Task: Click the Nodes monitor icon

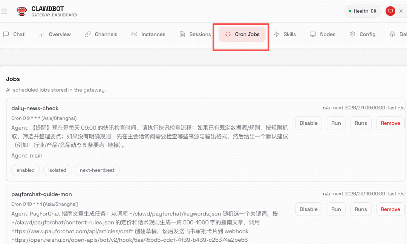Action: coord(313,34)
